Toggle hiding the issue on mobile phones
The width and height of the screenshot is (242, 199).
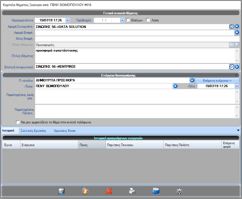coord(18,122)
